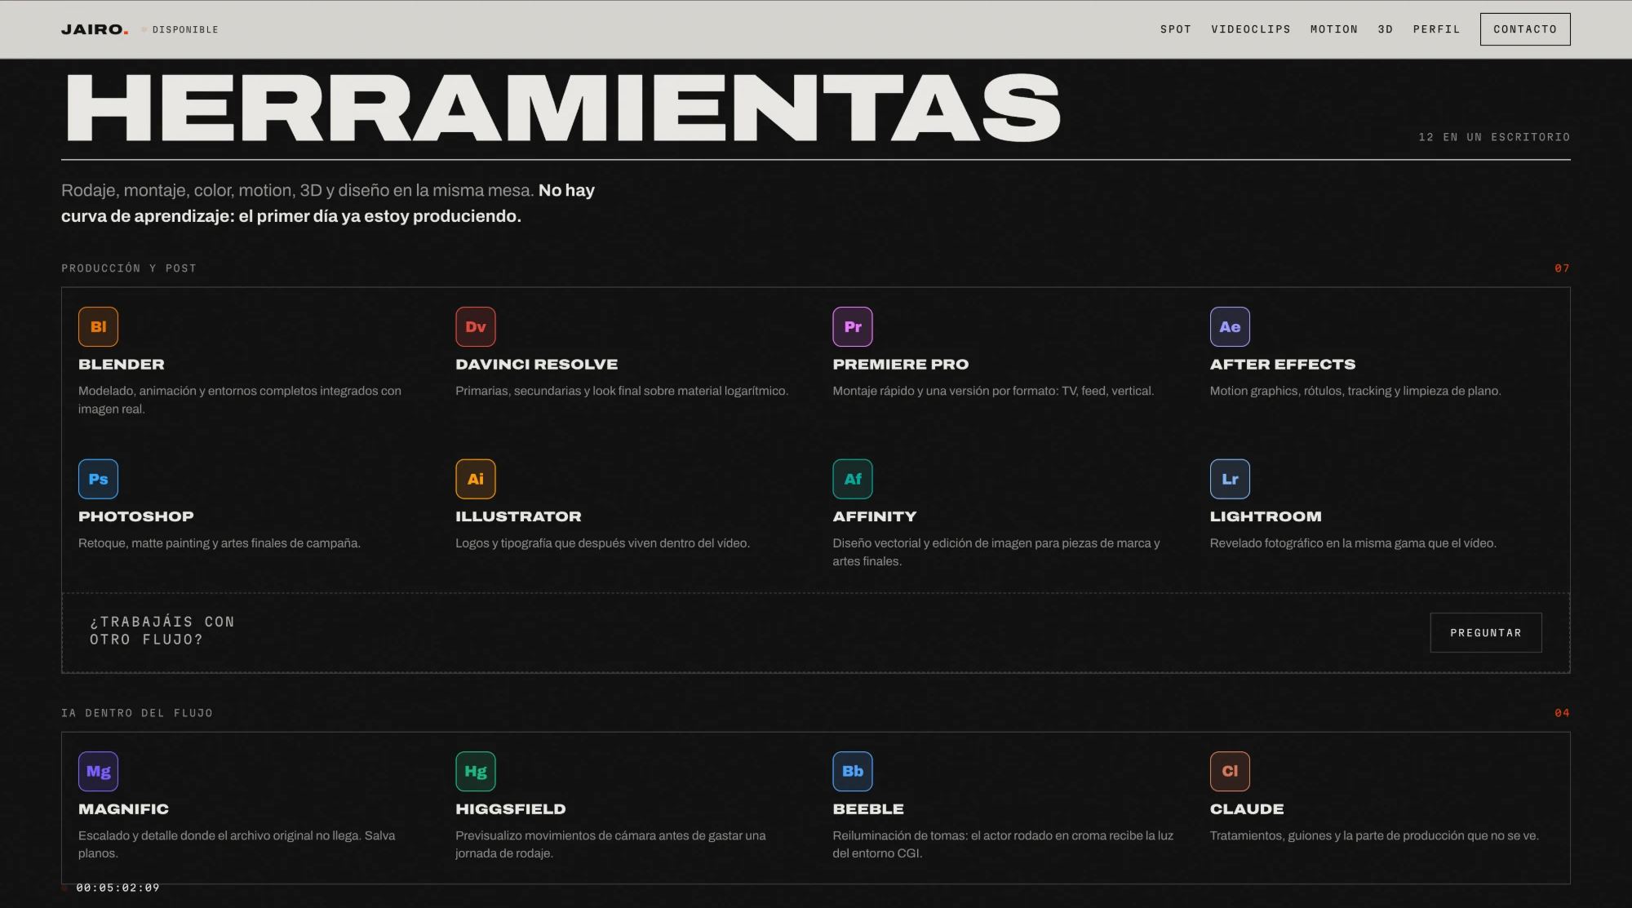Select the Affinity 'Af' icon
Image resolution: width=1632 pixels, height=908 pixels.
(x=852, y=479)
